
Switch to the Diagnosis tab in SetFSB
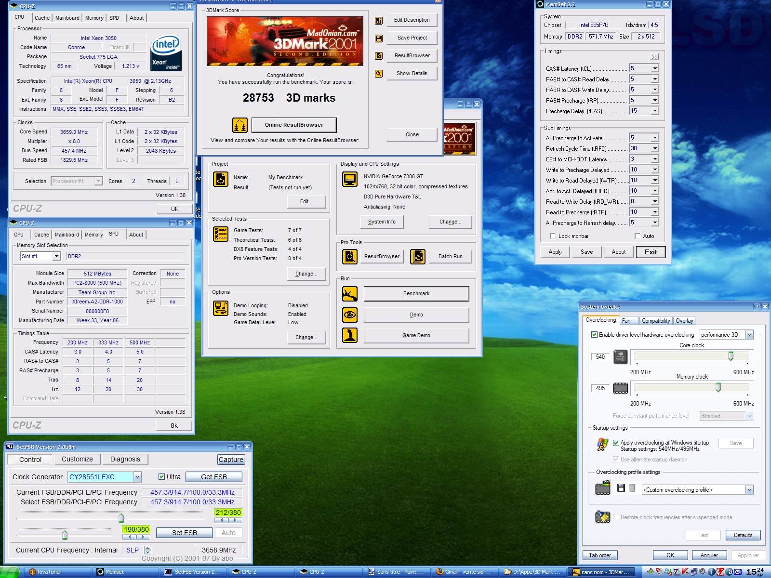[x=125, y=459]
